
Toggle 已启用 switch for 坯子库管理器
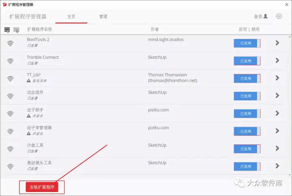(247, 131)
